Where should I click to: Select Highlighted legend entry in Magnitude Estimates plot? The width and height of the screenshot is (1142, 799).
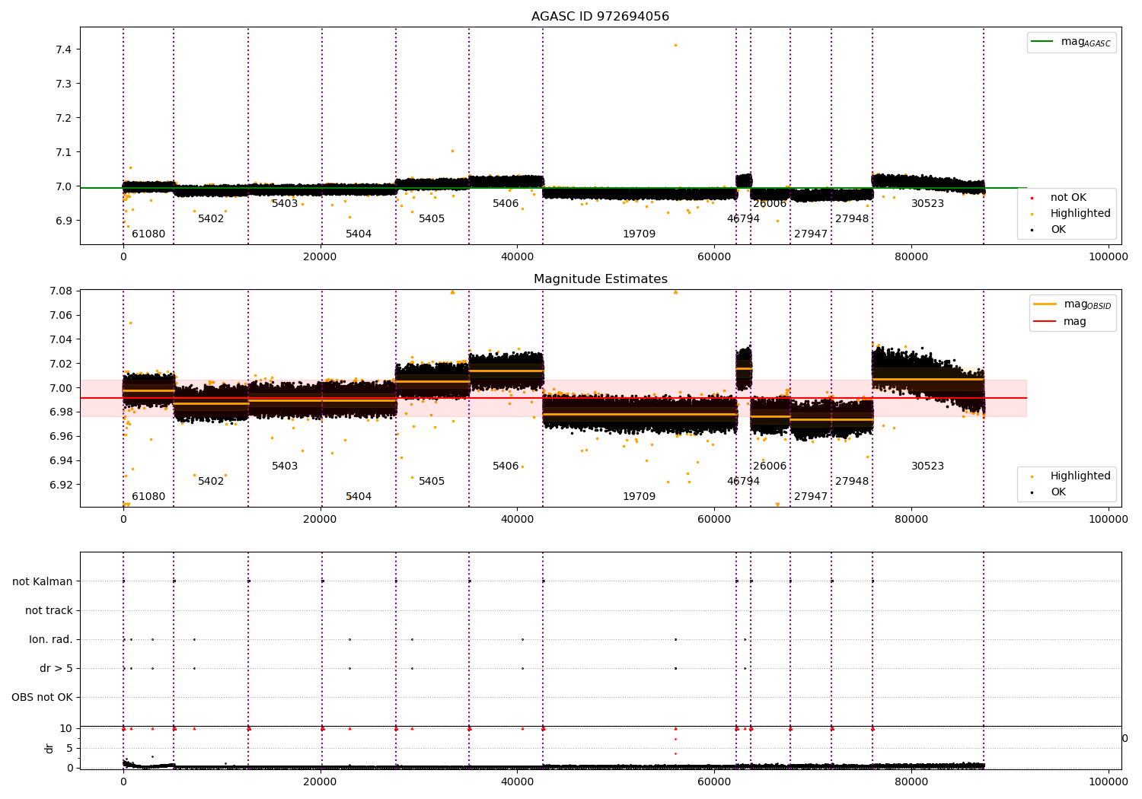(x=1070, y=476)
